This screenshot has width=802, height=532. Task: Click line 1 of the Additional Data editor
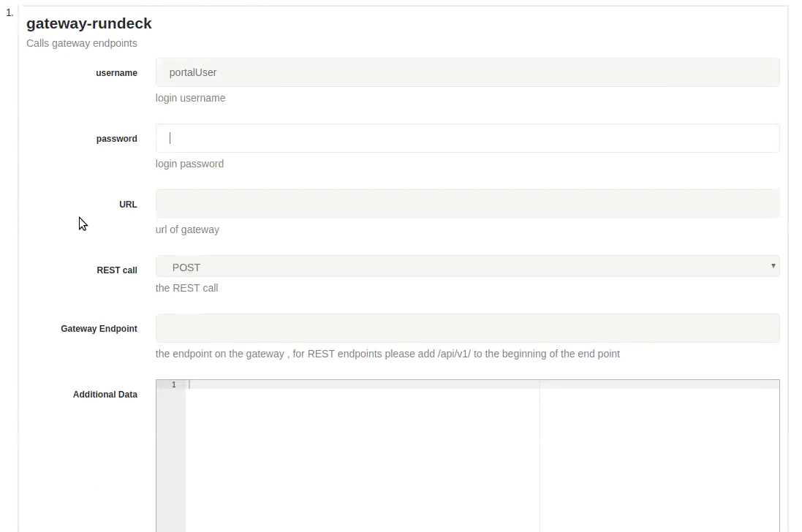(483, 384)
